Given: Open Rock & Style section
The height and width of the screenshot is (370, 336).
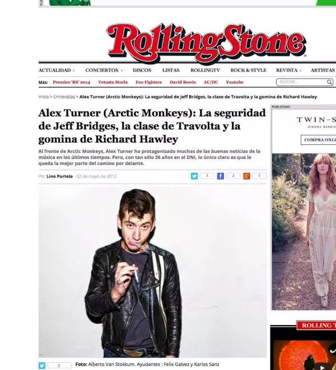Looking at the screenshot, I should tap(249, 71).
